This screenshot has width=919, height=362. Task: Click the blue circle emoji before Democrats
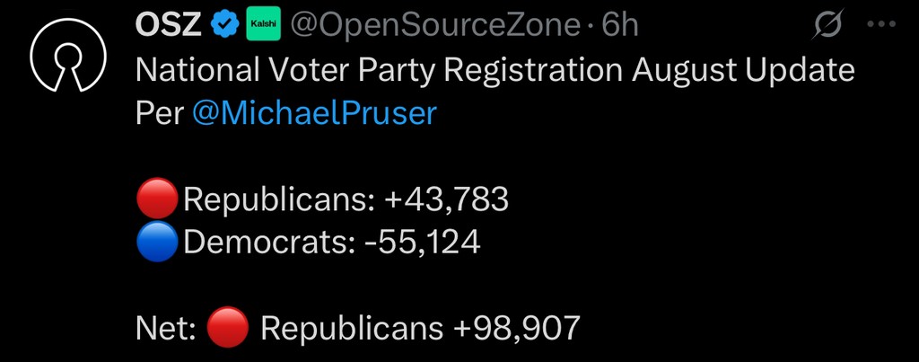[157, 243]
